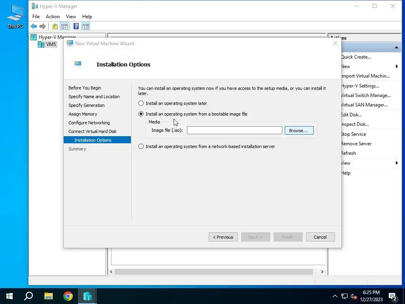The height and width of the screenshot is (304, 405).
Task: Click the Back arrow toolbar icon
Action: (x=34, y=26)
